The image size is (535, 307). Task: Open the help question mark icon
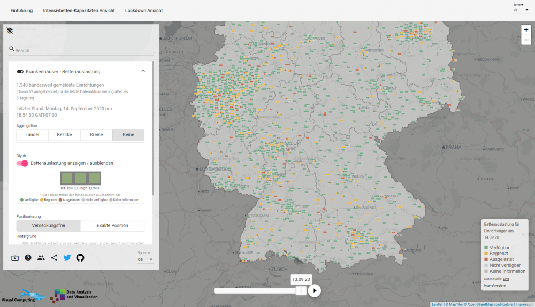tap(28, 258)
